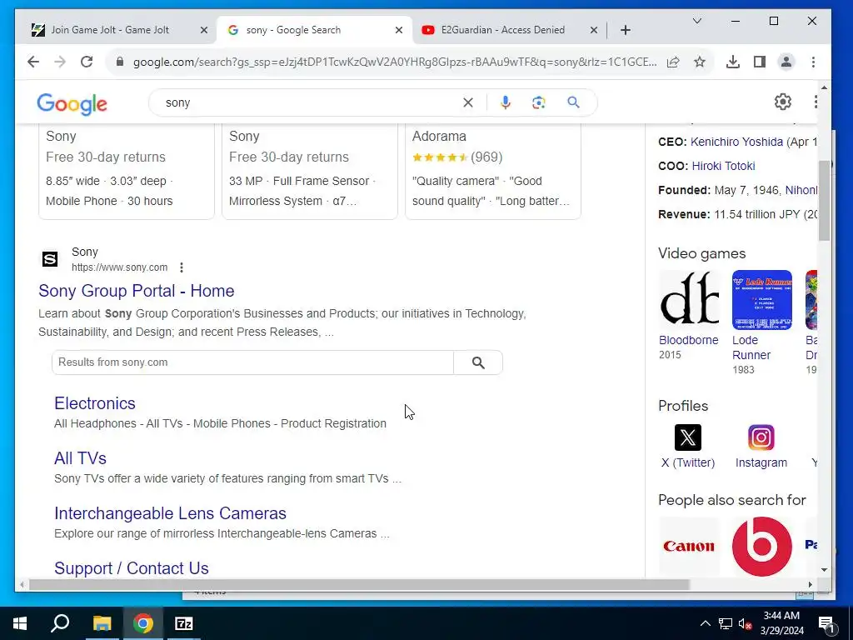This screenshot has width=853, height=640.
Task: Open the Lode Runner game thumbnail
Action: 762,300
